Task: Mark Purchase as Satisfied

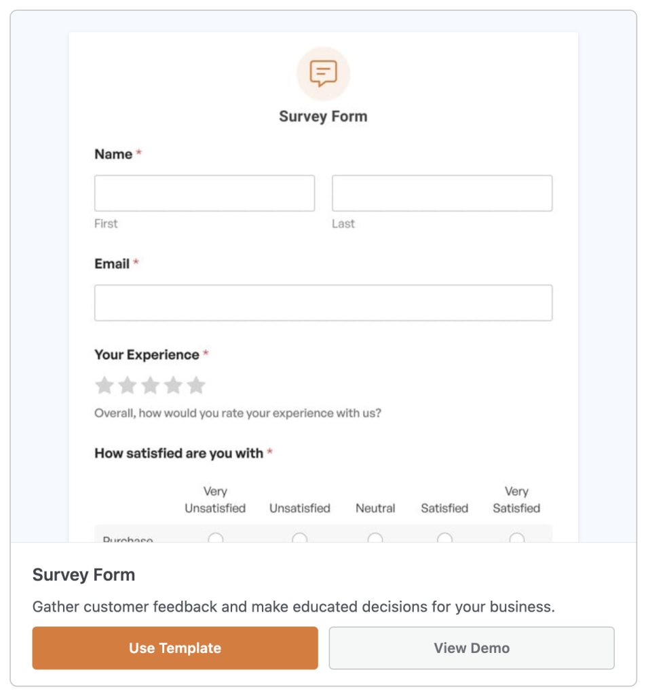Action: coord(445,538)
